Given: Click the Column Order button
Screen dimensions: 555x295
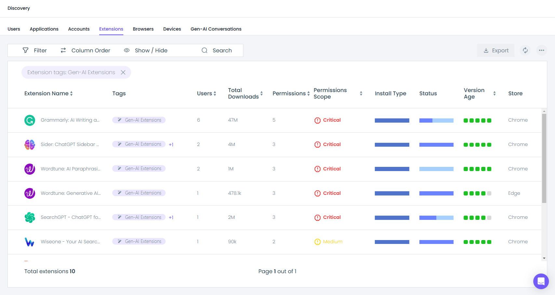Looking at the screenshot, I should 85,50.
